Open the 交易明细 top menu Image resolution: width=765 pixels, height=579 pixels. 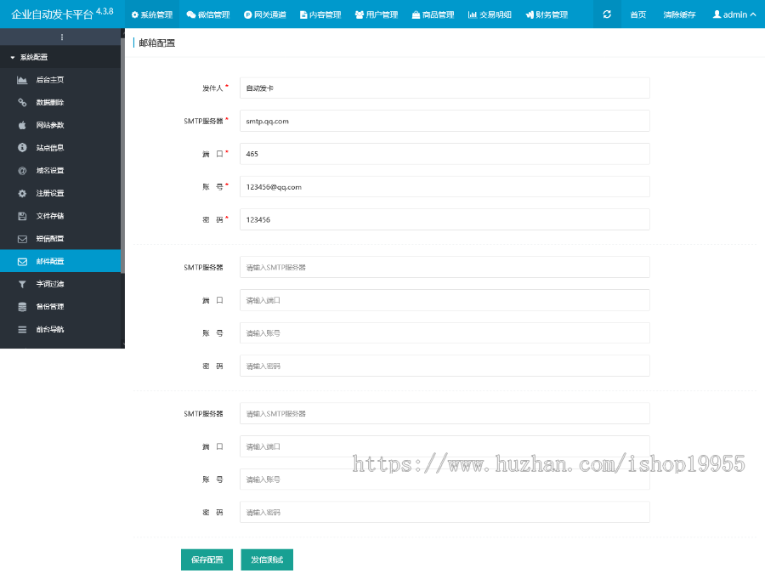tap(490, 14)
